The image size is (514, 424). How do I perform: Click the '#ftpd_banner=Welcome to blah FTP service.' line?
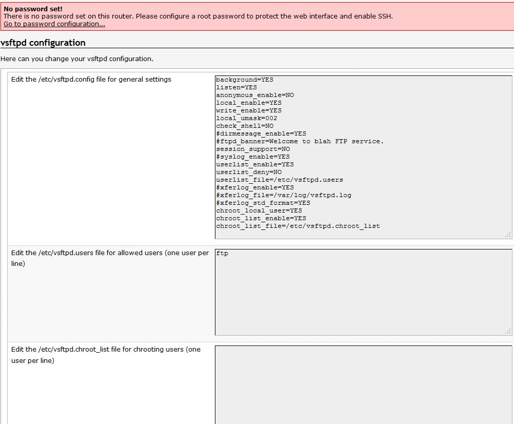pos(300,141)
